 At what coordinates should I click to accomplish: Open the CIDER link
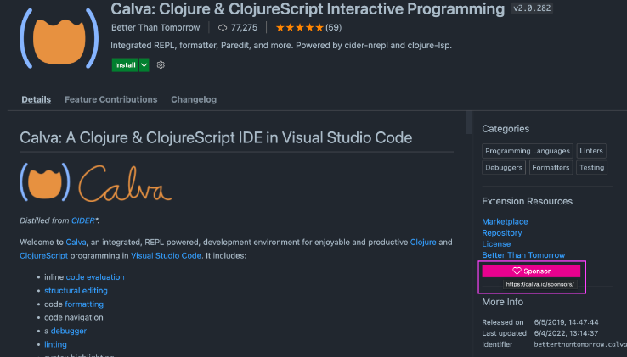point(83,220)
